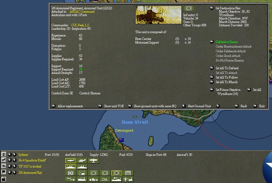Go to next base with the right arrow by Sydney

pyautogui.click(x=15, y=154)
